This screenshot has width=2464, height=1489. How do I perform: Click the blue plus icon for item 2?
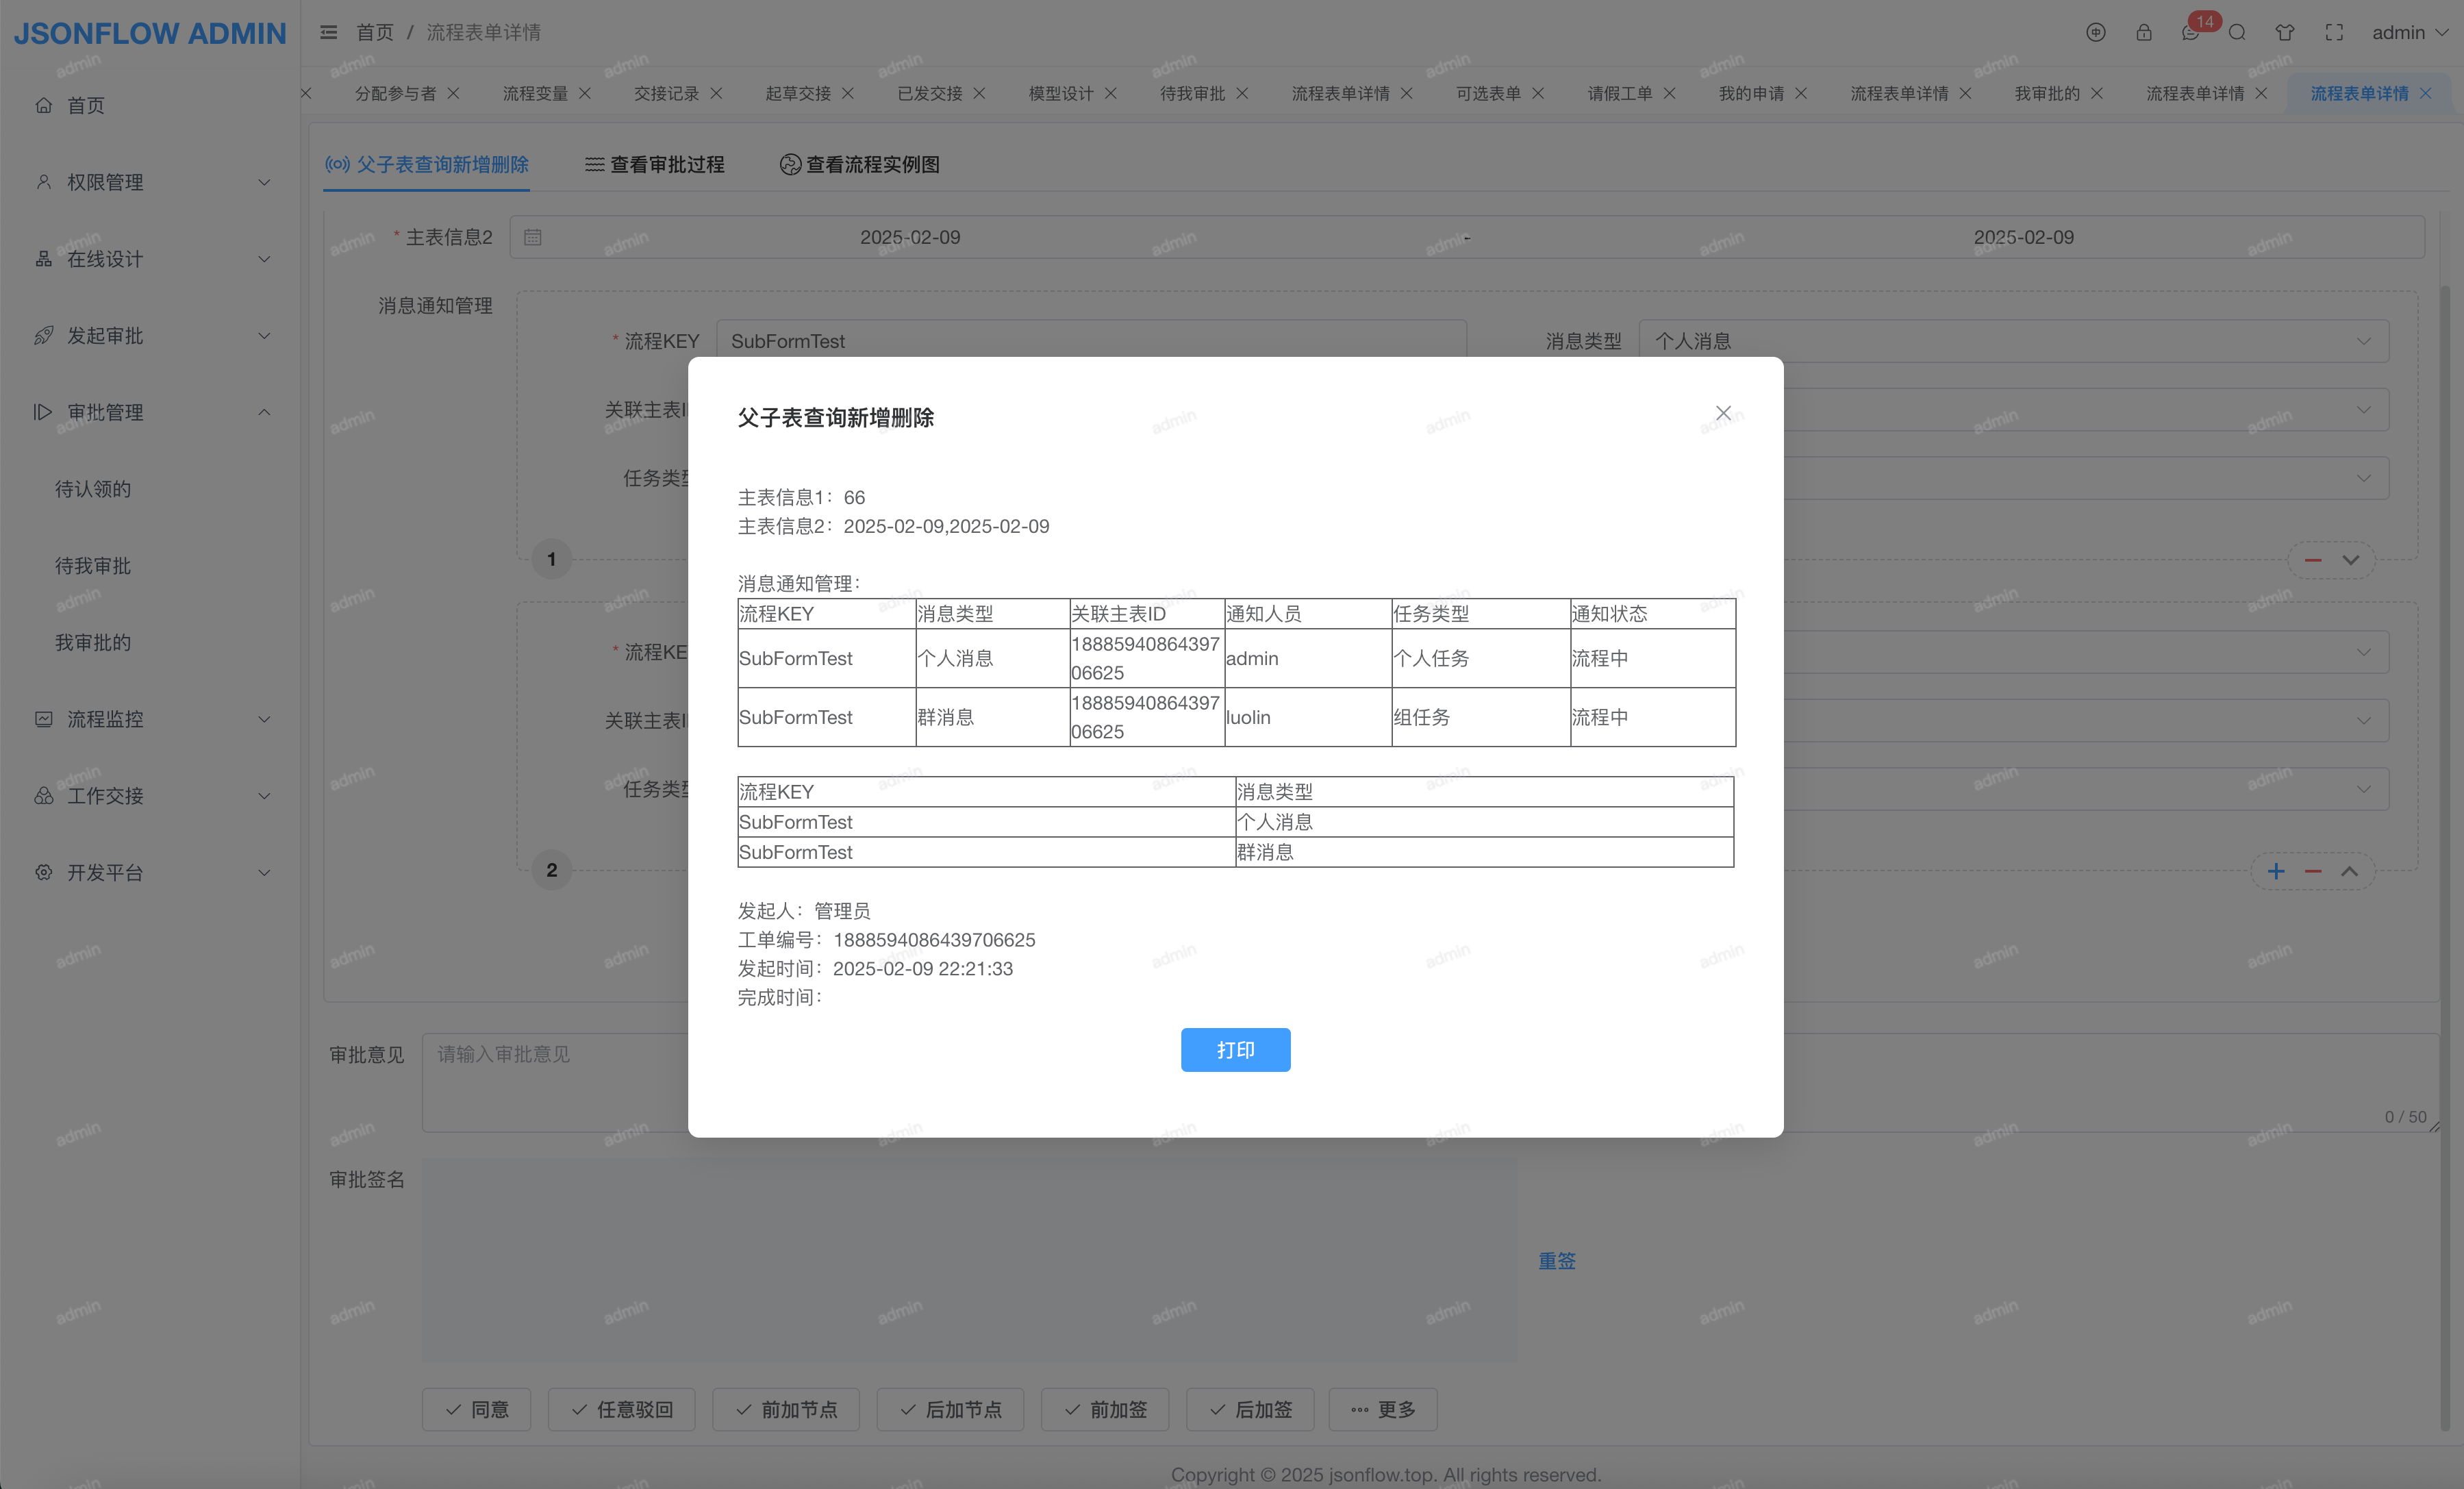(x=2276, y=871)
